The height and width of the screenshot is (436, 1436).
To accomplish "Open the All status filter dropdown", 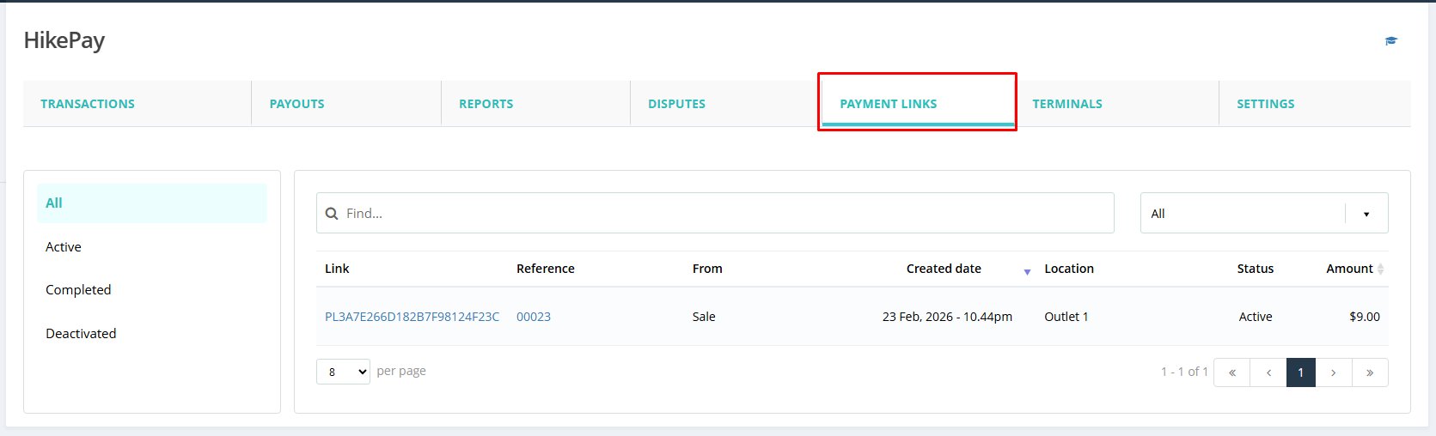I will click(1263, 214).
